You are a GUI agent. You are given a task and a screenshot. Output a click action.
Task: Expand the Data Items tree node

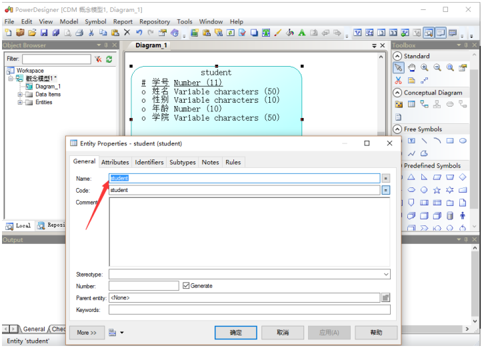click(x=20, y=95)
